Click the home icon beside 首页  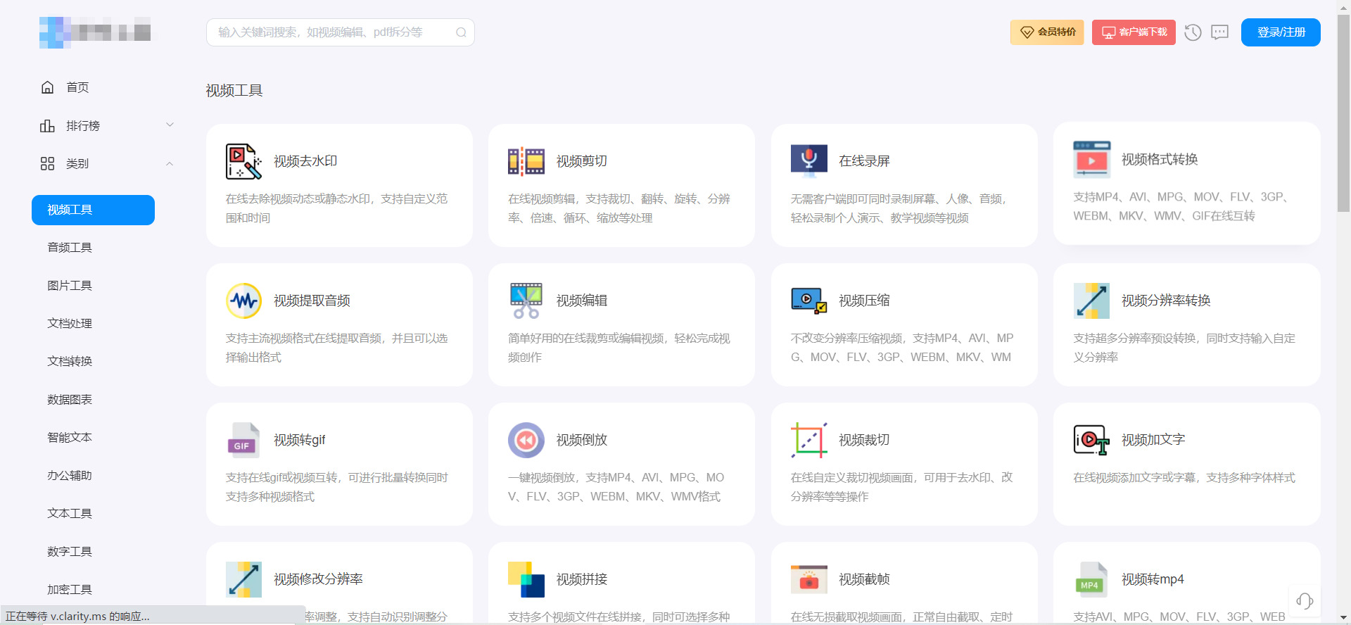tap(47, 87)
